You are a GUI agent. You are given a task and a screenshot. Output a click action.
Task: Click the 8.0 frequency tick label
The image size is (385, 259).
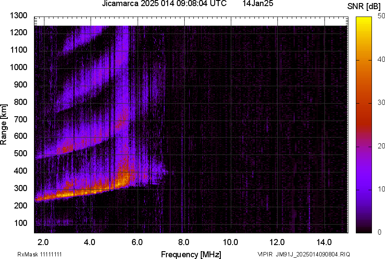pyautogui.click(x=183, y=242)
